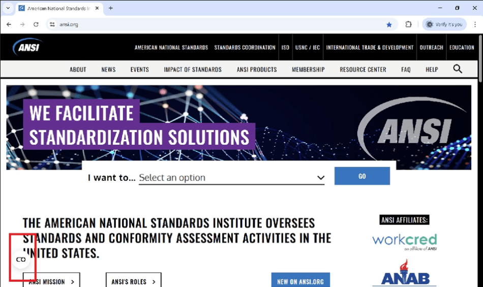Open American National Standards menu
This screenshot has height=287, width=483.
coord(171,47)
